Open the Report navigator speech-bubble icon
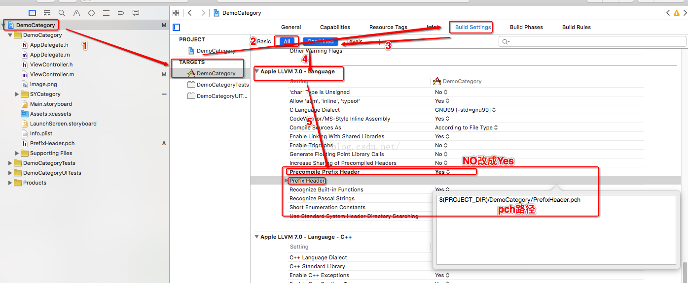This screenshot has width=688, height=283. pyautogui.click(x=136, y=13)
